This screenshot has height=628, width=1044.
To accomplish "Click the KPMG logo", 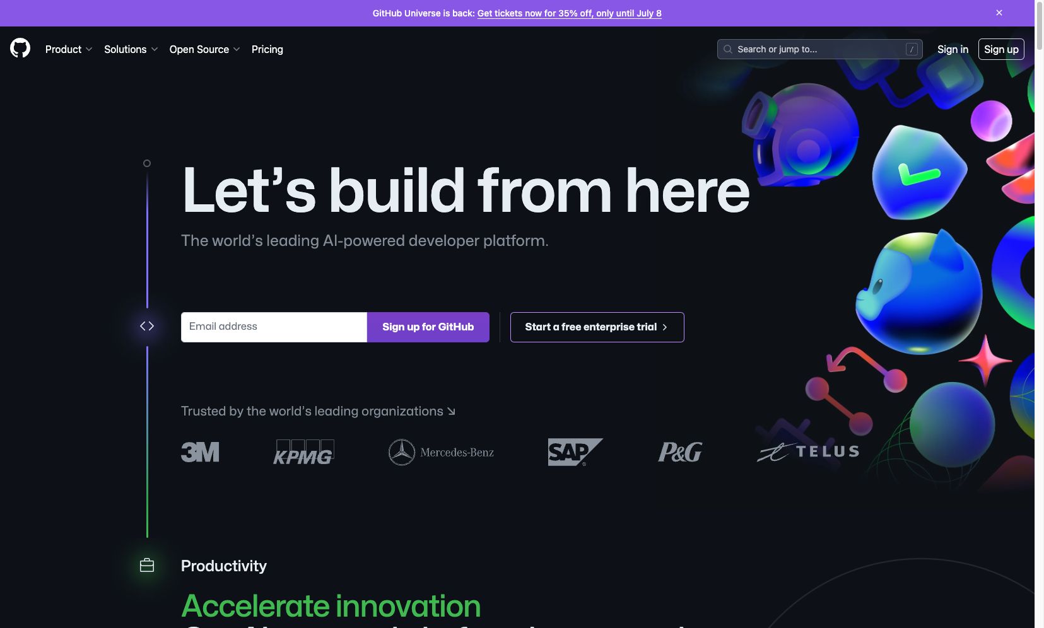I will [303, 452].
